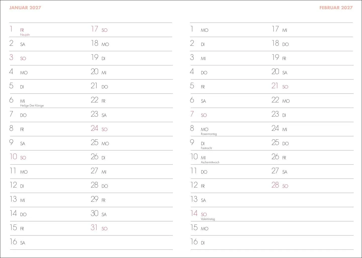Click January 16 SA row
Viewport: 362px width, 258px height.
pyautogui.click(x=50, y=243)
